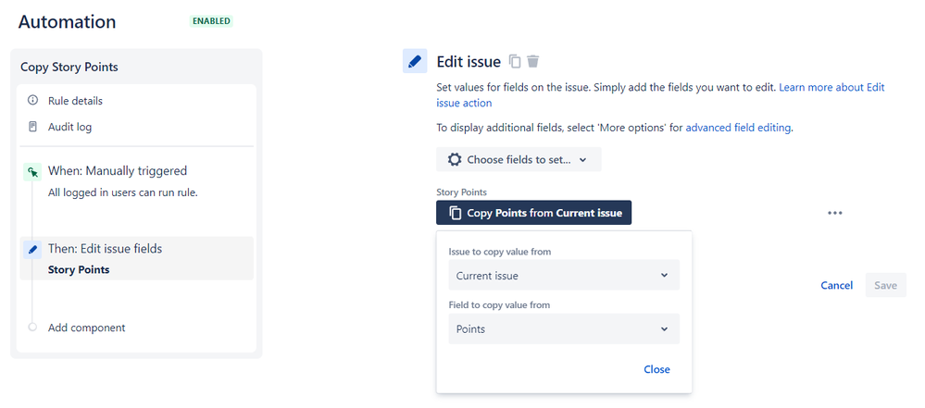925x408 pixels.
Task: Expand Field to copy value from dropdown
Action: pyautogui.click(x=564, y=329)
